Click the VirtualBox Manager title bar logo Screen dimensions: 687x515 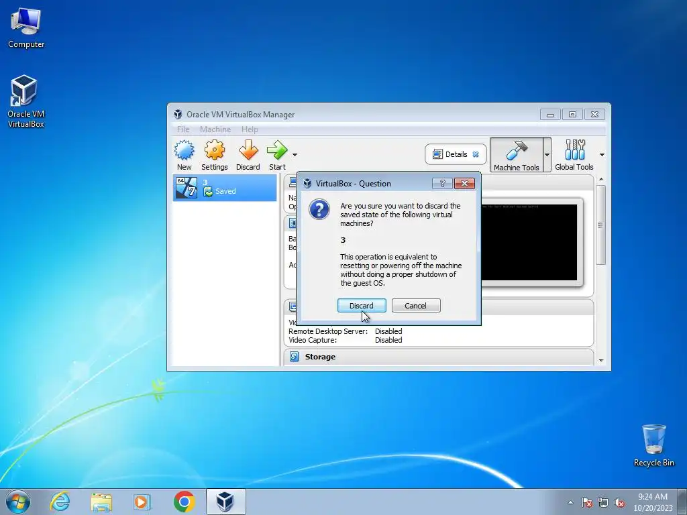click(178, 114)
